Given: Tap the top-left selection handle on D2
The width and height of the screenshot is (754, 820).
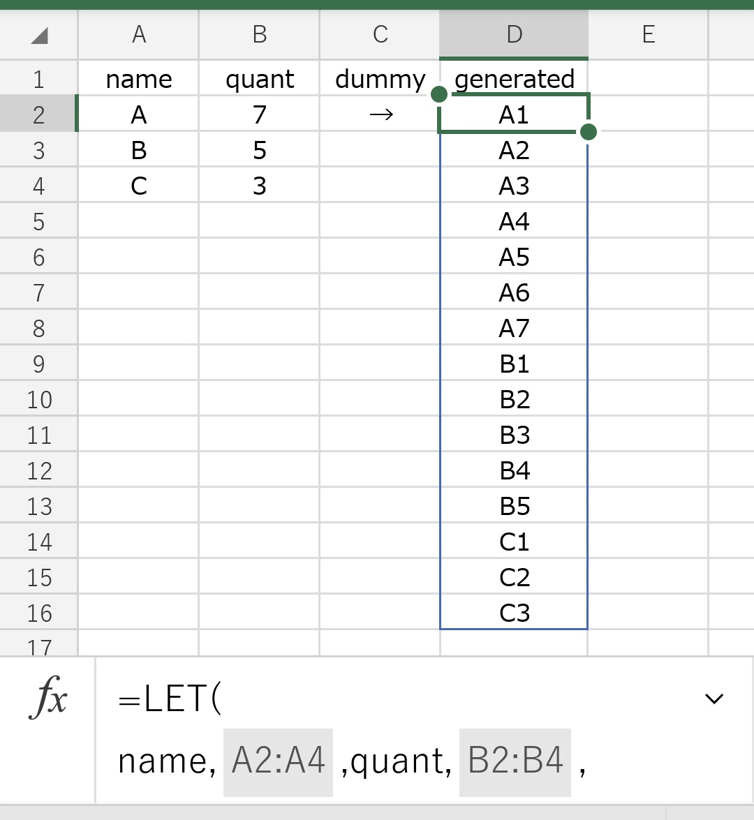Looking at the screenshot, I should pos(439,94).
